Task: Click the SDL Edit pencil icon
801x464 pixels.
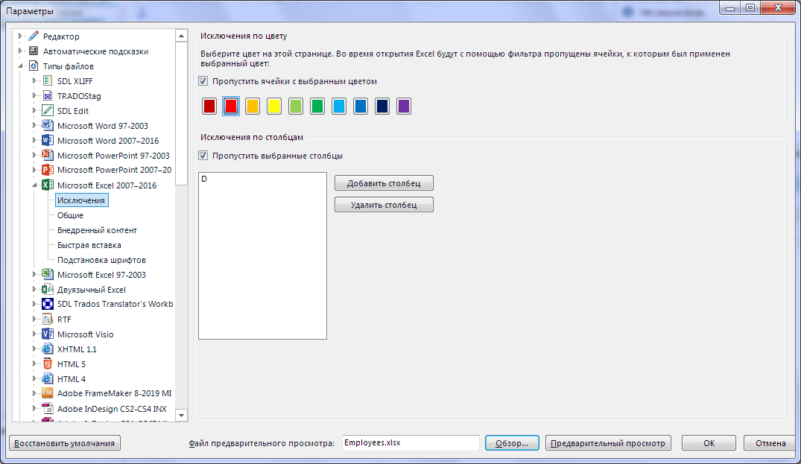Action: [x=48, y=111]
